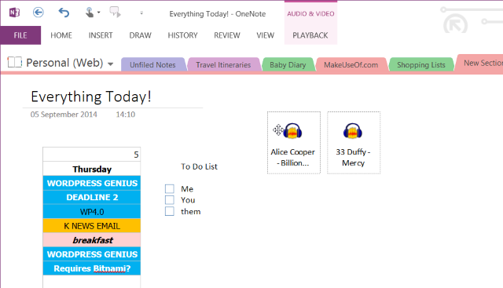Click the 33 Duffy - Mercy file label
This screenshot has width=503, height=288.
pyautogui.click(x=353, y=157)
